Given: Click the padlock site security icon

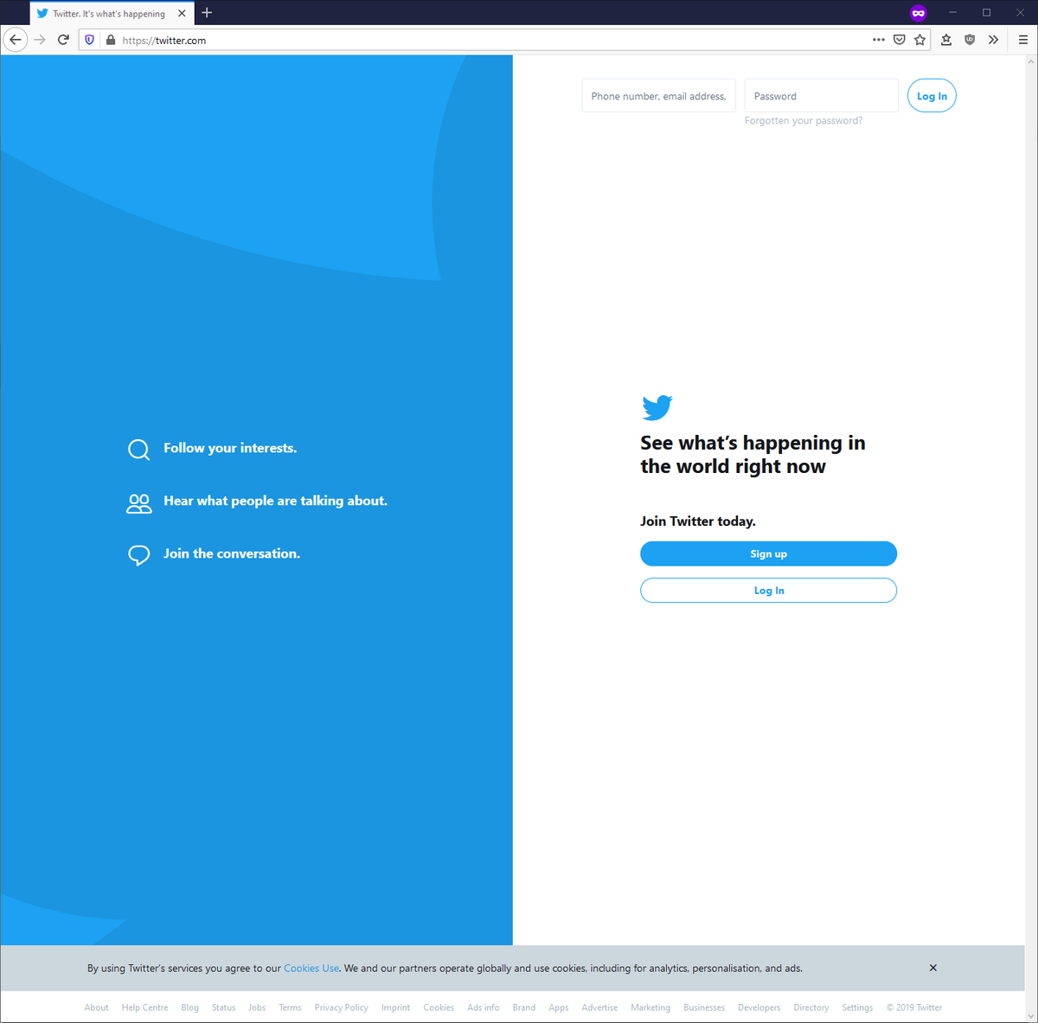Looking at the screenshot, I should click(x=110, y=40).
